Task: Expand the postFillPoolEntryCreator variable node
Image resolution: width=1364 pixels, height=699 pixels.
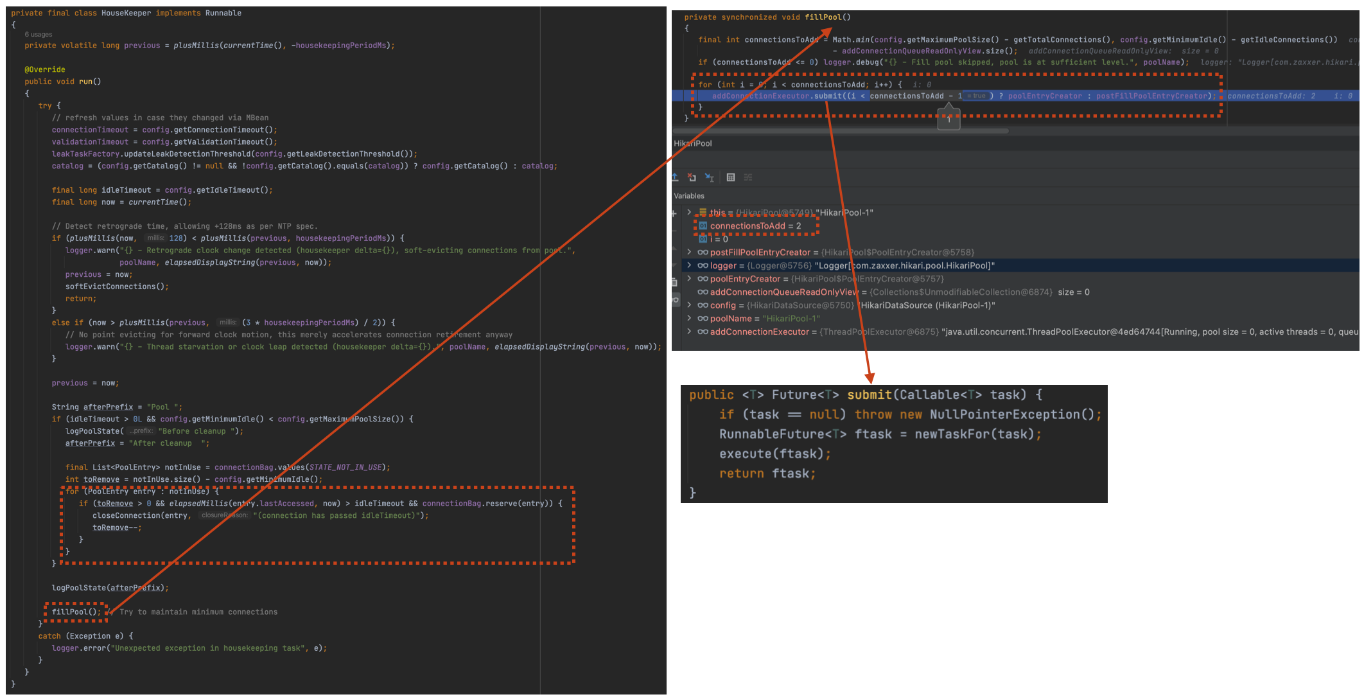Action: (x=689, y=252)
